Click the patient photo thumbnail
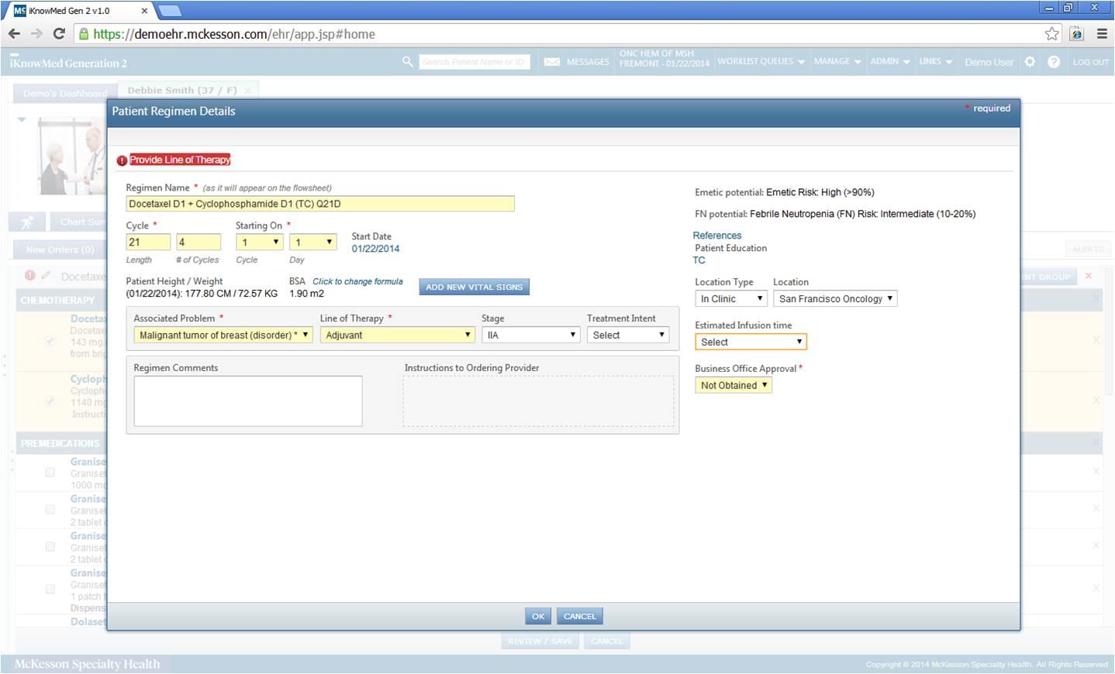 (x=71, y=156)
